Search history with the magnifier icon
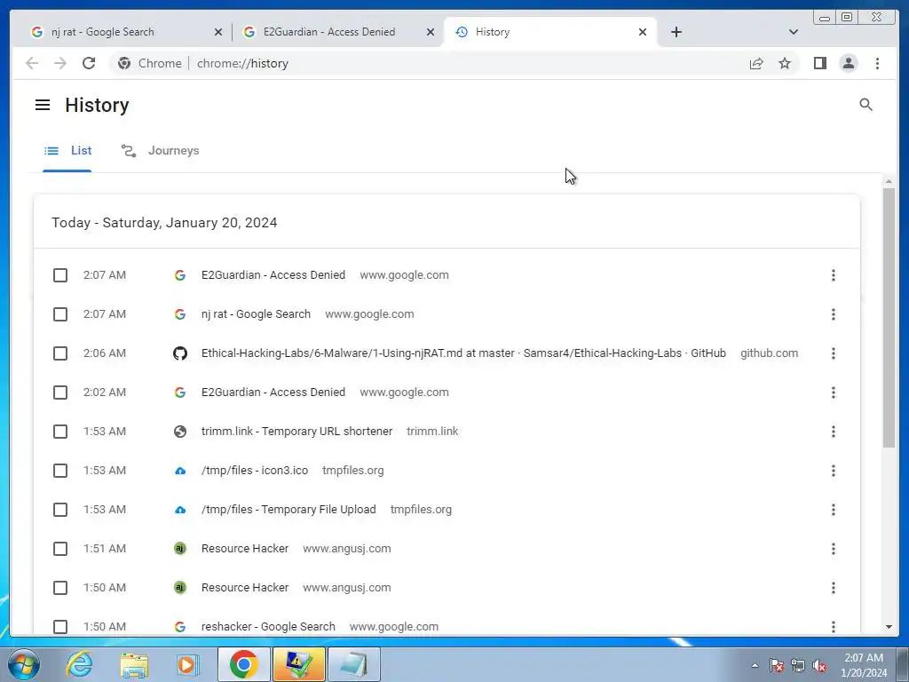Image resolution: width=909 pixels, height=682 pixels. pos(866,105)
